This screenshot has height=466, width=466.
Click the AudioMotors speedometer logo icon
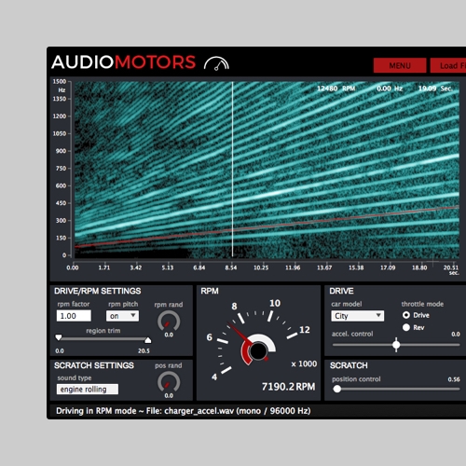coord(216,63)
